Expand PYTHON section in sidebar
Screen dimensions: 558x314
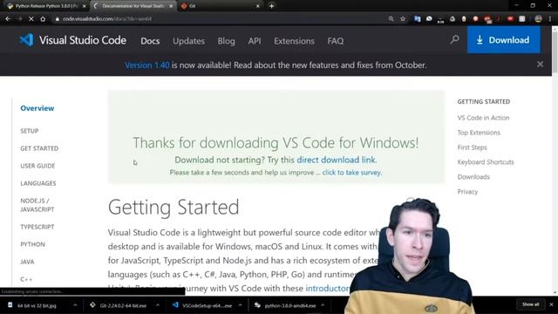32,244
